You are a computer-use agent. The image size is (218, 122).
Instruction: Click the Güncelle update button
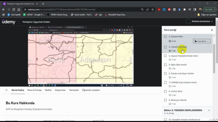pos(208,9)
